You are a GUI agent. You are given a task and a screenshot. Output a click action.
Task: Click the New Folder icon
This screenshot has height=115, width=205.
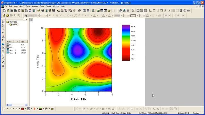coord(8,11)
